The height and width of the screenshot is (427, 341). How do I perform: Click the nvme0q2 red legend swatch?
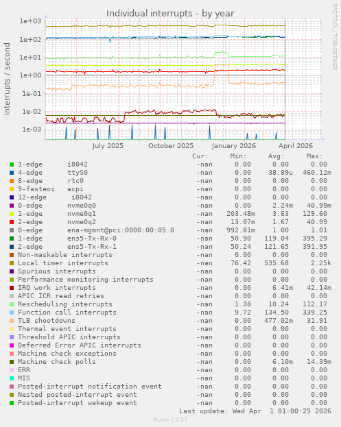click(12, 222)
